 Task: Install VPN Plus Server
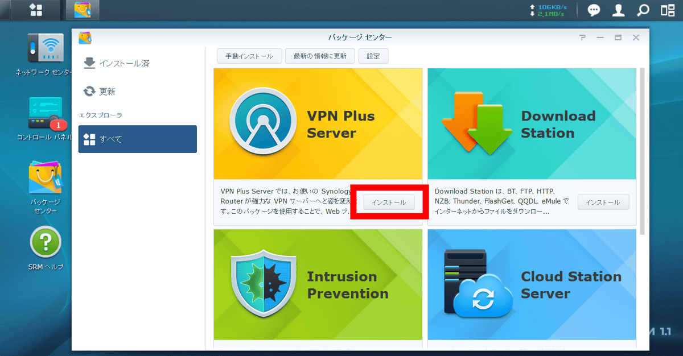pos(389,202)
